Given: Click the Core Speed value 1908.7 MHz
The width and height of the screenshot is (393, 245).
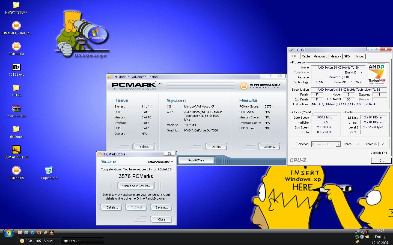Looking at the screenshot, I should 324,118.
